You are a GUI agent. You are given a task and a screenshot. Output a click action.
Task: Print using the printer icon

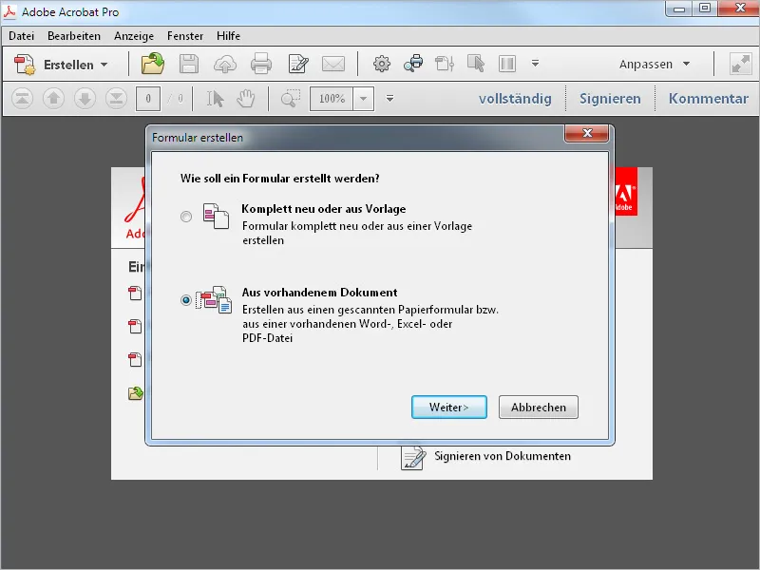point(261,64)
